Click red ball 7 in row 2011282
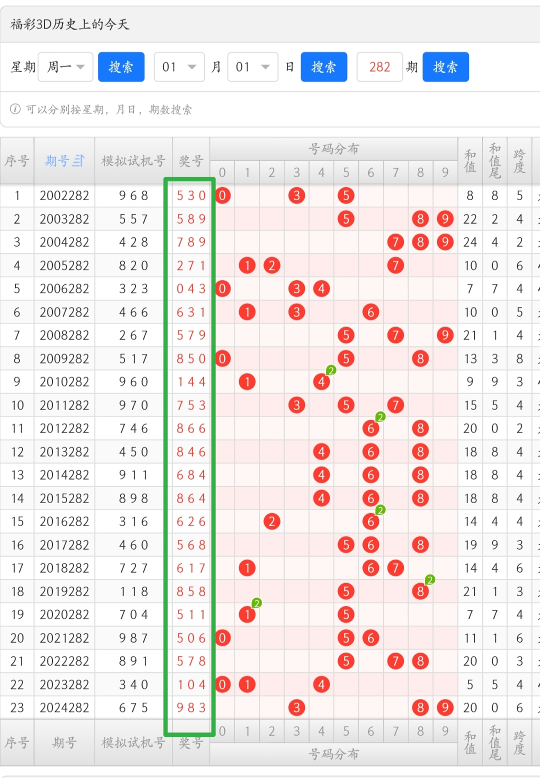 [x=395, y=405]
